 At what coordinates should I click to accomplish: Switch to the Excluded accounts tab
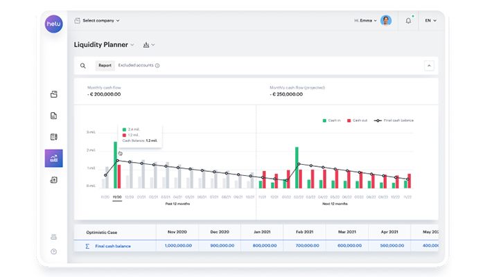coord(138,66)
